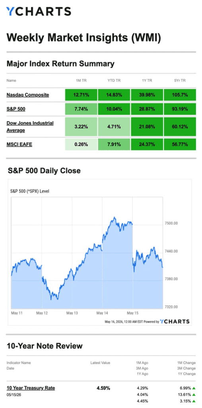The height and width of the screenshot is (408, 202).
Task: Click the YTD TR column header
Action: coord(114,80)
